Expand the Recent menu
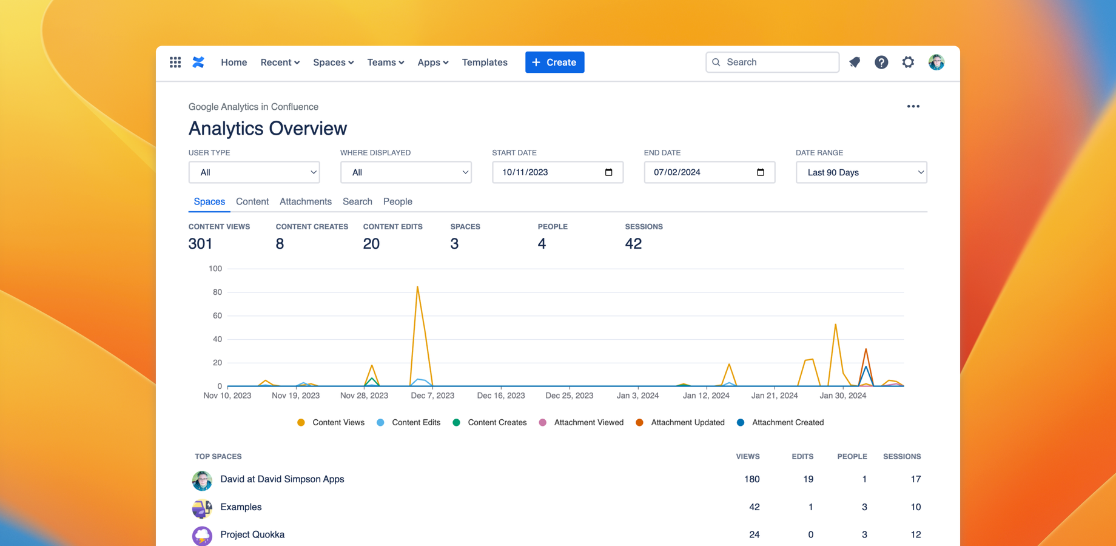This screenshot has width=1116, height=546. pyautogui.click(x=280, y=62)
